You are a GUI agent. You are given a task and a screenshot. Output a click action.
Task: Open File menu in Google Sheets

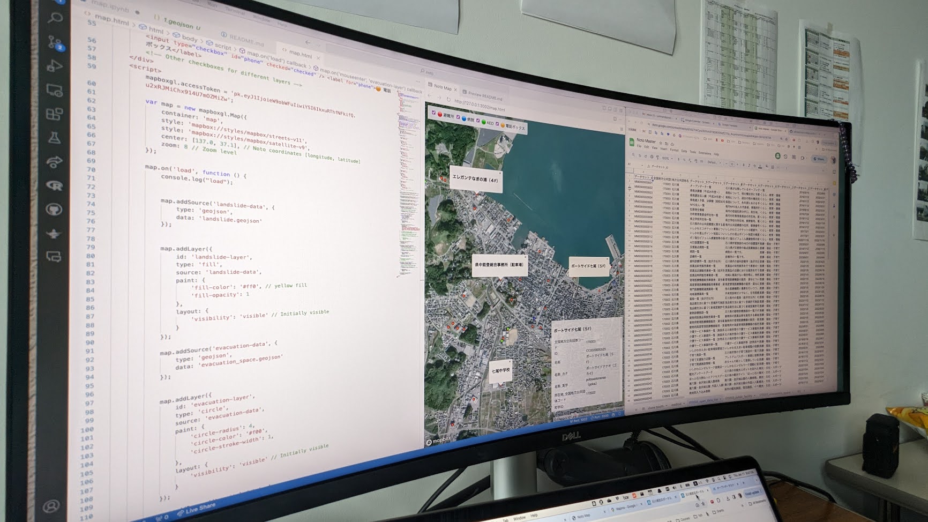[x=639, y=146]
